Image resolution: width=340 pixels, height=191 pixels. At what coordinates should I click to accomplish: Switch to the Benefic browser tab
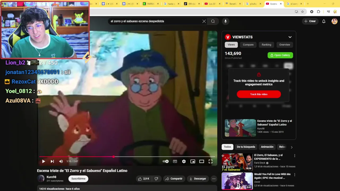click(x=233, y=4)
